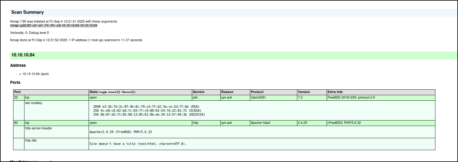Image resolution: width=458 pixels, height=162 pixels.
Task: Click the ssh-hostkey script label
Action: point(33,103)
